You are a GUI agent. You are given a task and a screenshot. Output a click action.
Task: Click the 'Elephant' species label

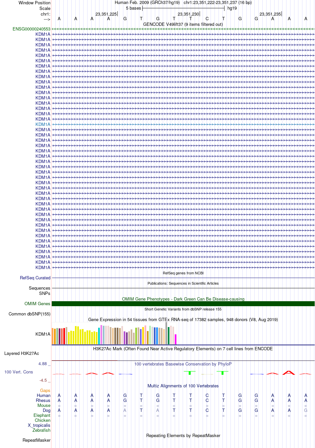42,416
